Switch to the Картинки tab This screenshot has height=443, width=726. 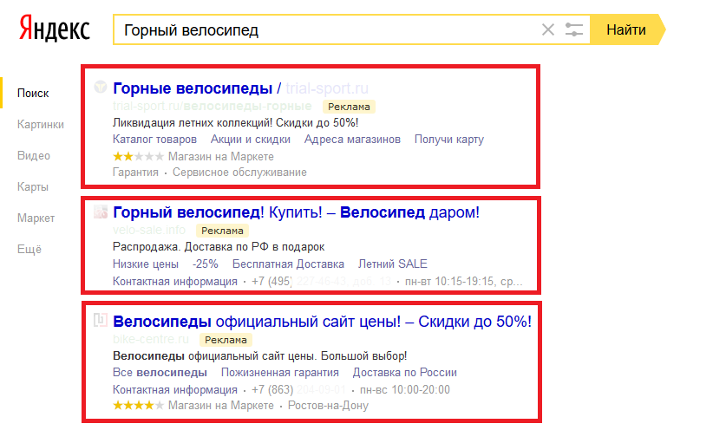(40, 125)
